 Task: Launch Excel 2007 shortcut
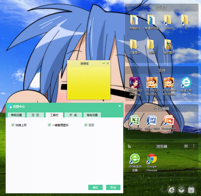click(x=135, y=122)
